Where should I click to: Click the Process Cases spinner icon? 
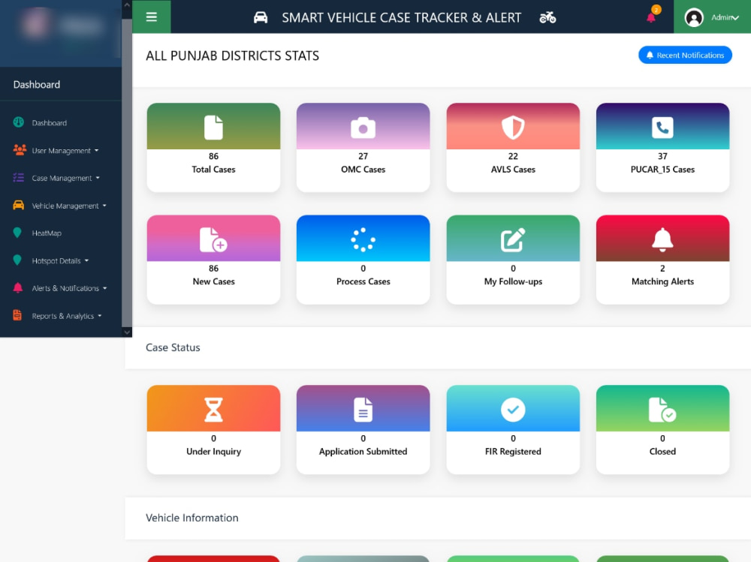coord(363,239)
